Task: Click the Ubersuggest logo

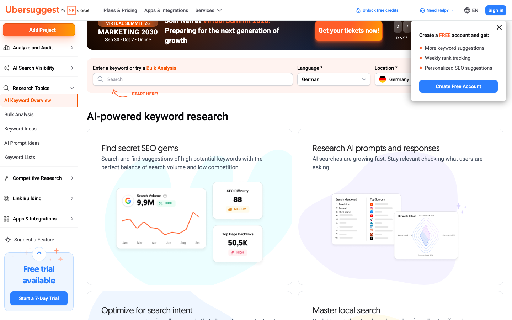Action: pyautogui.click(x=32, y=10)
